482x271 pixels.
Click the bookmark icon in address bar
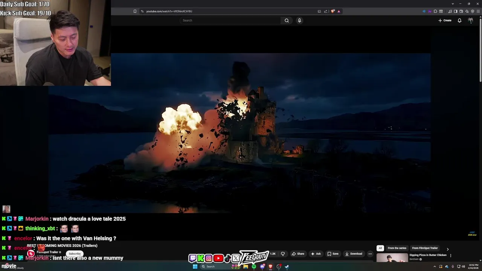tap(135, 11)
